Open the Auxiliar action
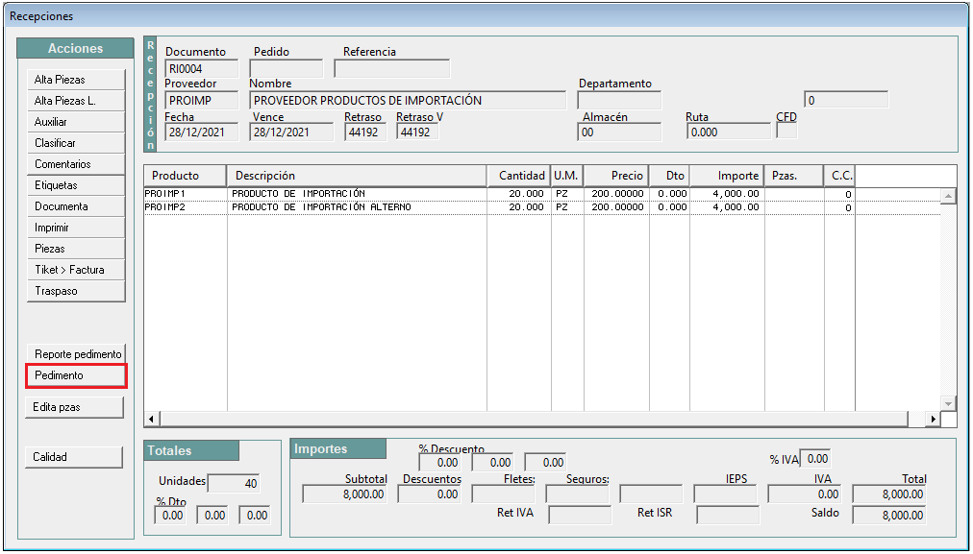973x554 pixels. coord(76,122)
